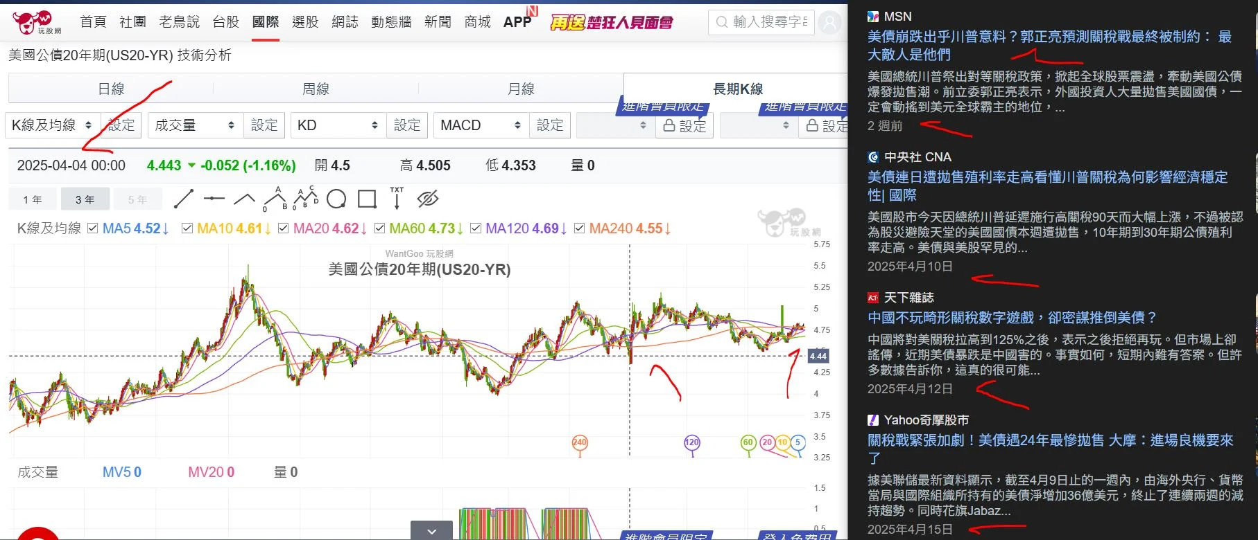
Task: Open the first locked empty indicator dropdown
Action: (616, 126)
